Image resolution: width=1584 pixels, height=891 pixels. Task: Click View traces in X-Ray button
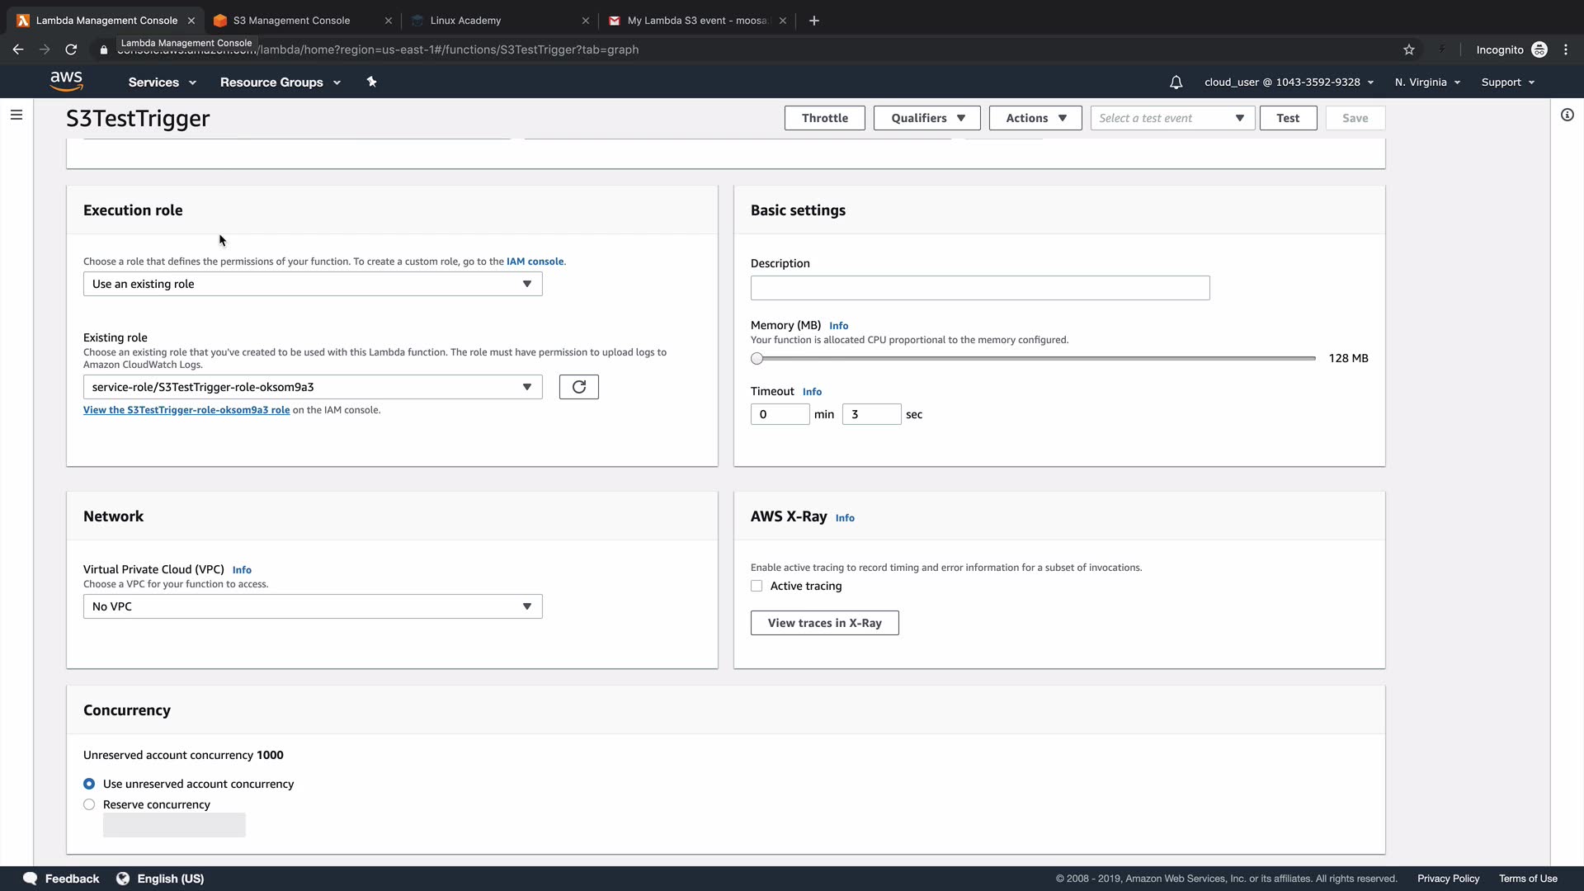[824, 624]
